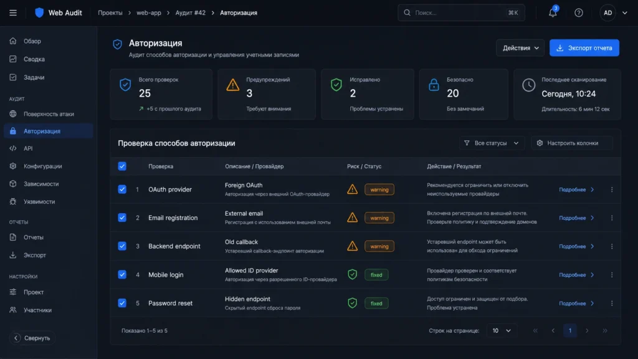Click the Экспорт отчета button
The image size is (638, 359).
584,48
